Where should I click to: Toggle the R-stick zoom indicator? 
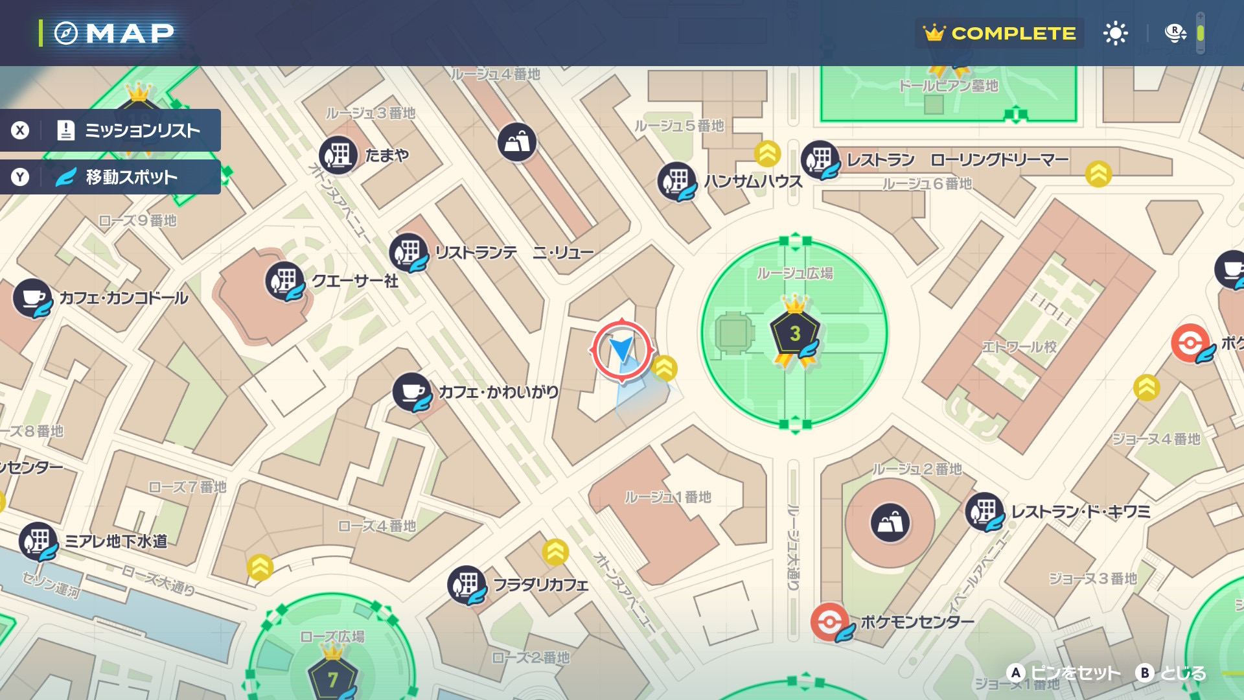pos(1175,33)
